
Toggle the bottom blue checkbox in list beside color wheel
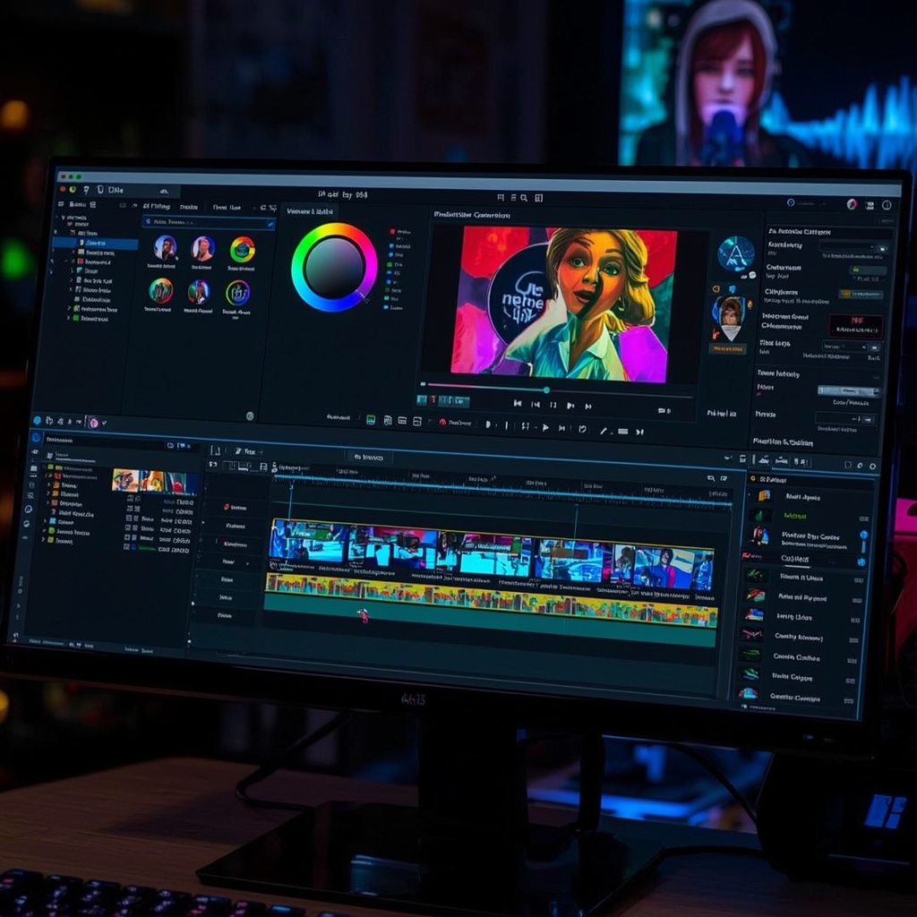[x=386, y=307]
